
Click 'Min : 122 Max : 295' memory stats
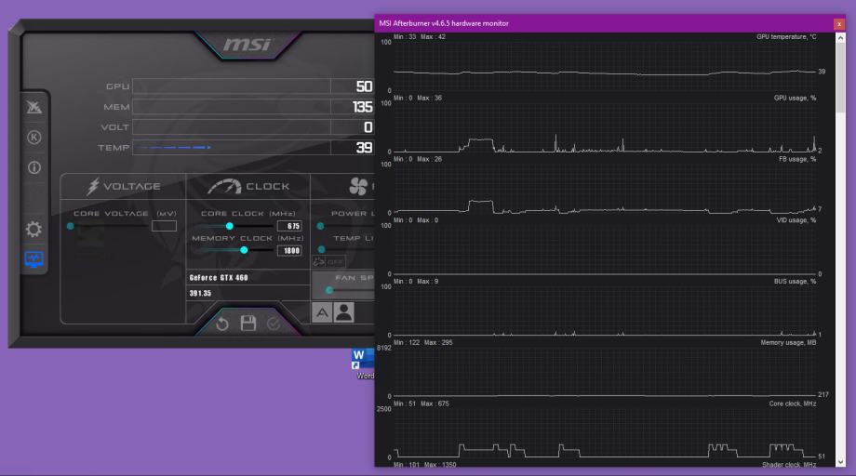[423, 342]
